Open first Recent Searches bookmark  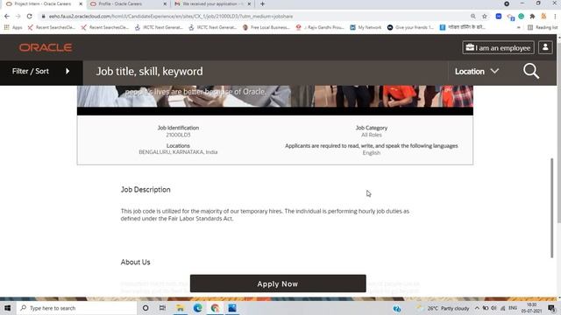coord(51,27)
